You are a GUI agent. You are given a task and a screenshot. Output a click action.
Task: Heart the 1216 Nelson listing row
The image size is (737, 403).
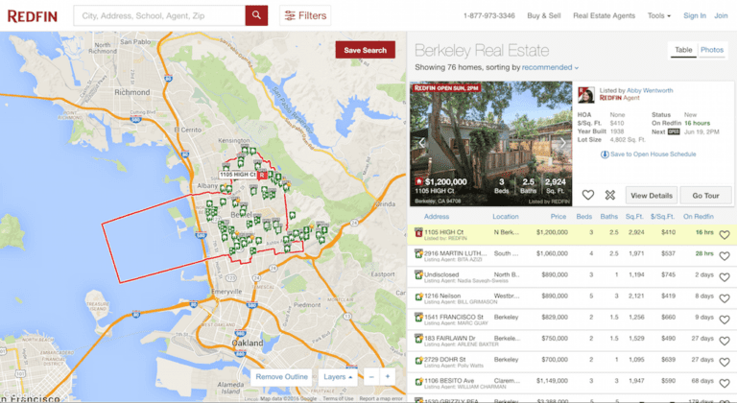(x=725, y=296)
